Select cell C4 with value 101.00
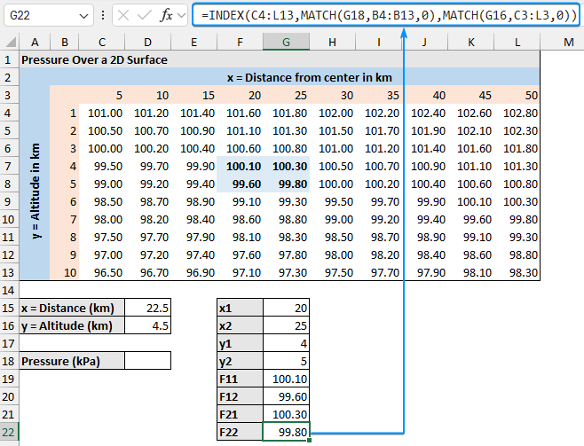The image size is (584, 446). pyautogui.click(x=102, y=113)
